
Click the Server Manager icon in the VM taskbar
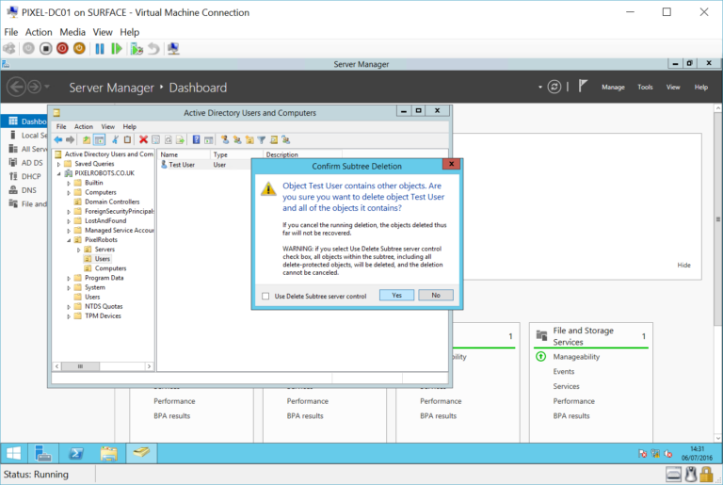tap(43, 454)
